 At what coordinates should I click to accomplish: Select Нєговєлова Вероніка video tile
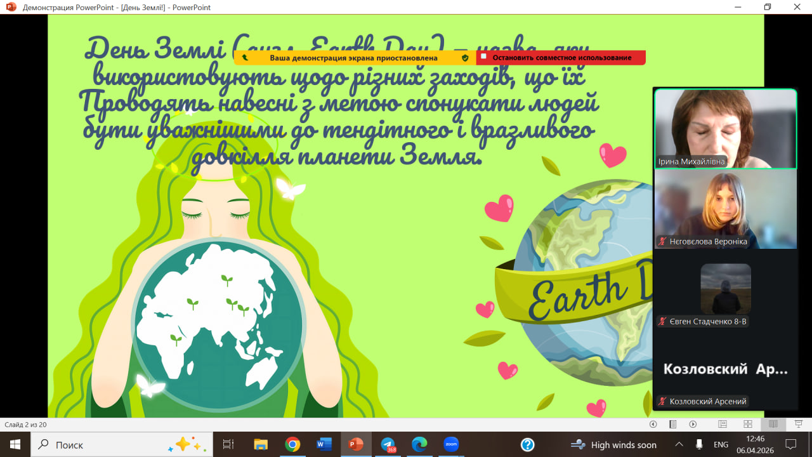(x=725, y=209)
